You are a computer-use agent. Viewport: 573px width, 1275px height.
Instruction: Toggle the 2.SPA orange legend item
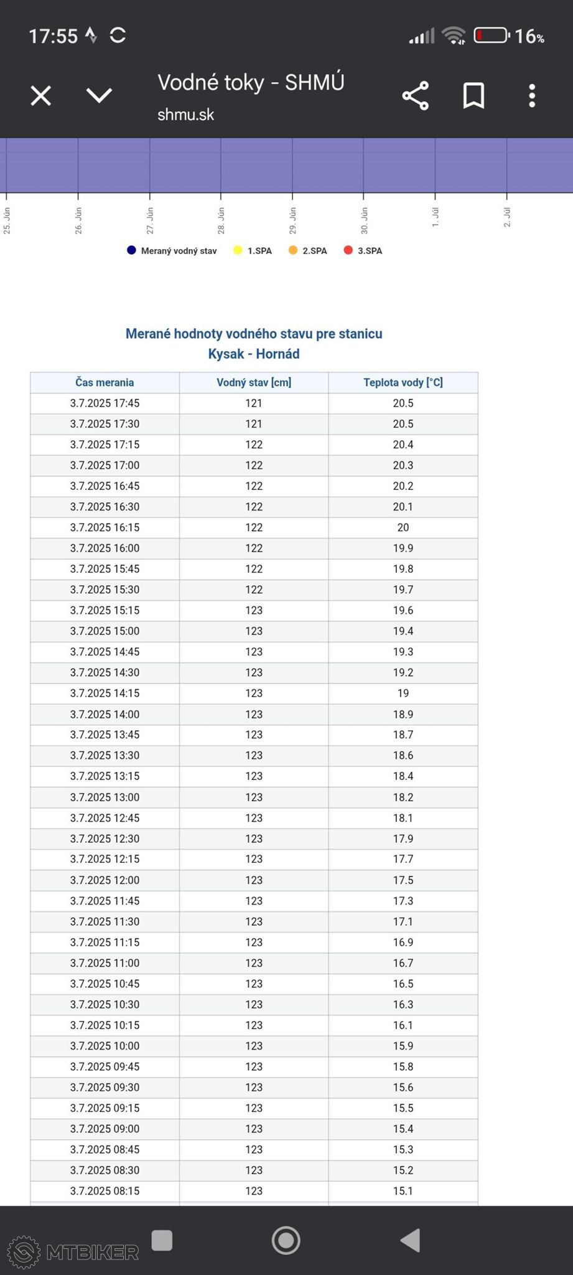[x=308, y=251]
